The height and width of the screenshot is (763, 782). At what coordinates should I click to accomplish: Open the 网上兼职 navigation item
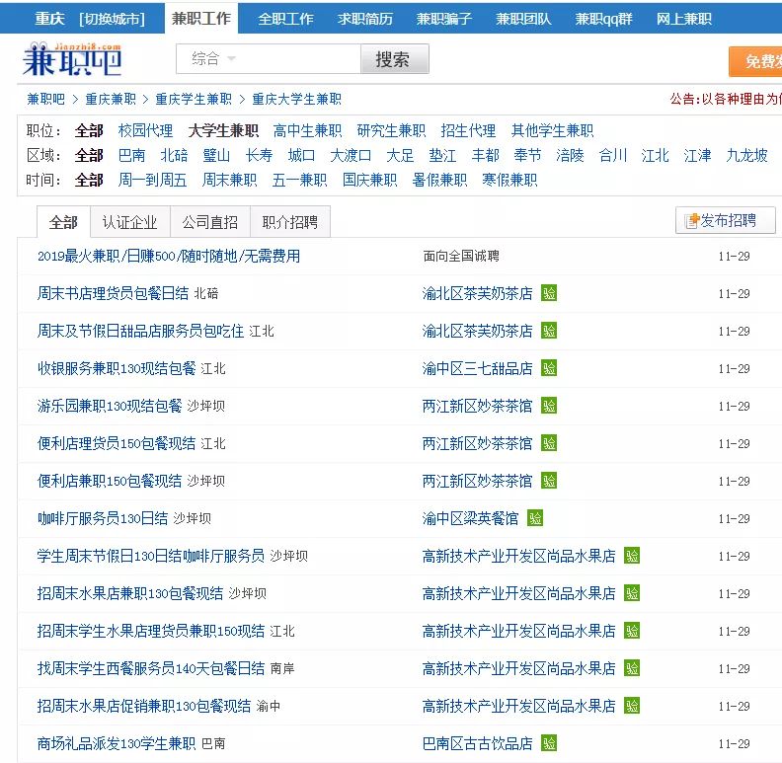[x=683, y=19]
